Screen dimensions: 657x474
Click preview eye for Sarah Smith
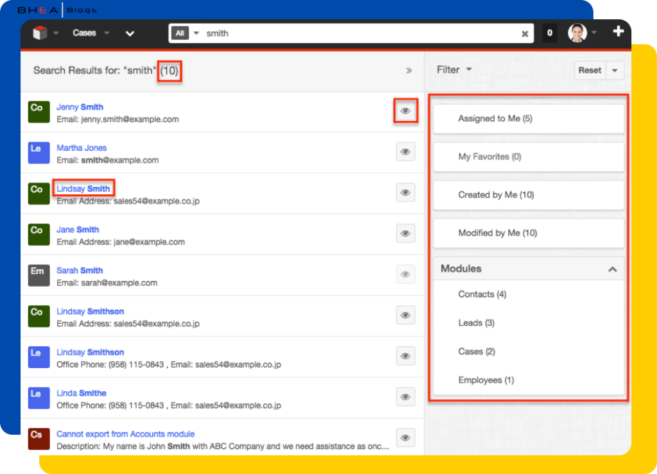405,275
